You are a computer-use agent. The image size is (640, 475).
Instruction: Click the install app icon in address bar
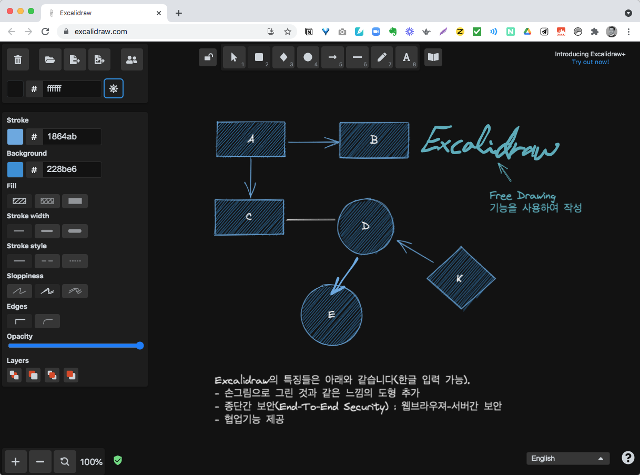[x=271, y=32]
